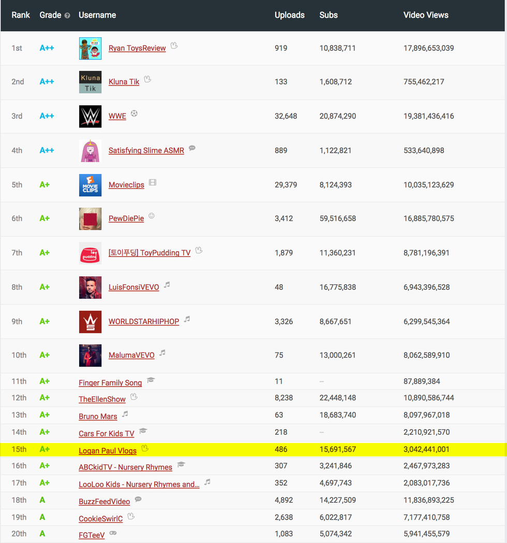Sort table by Subs column header
This screenshot has width=507, height=543.
point(329,15)
